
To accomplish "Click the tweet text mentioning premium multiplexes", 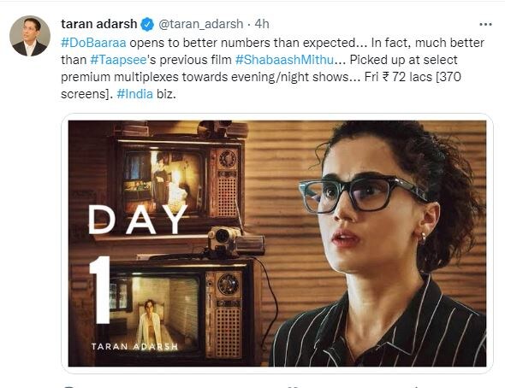I will point(205,77).
